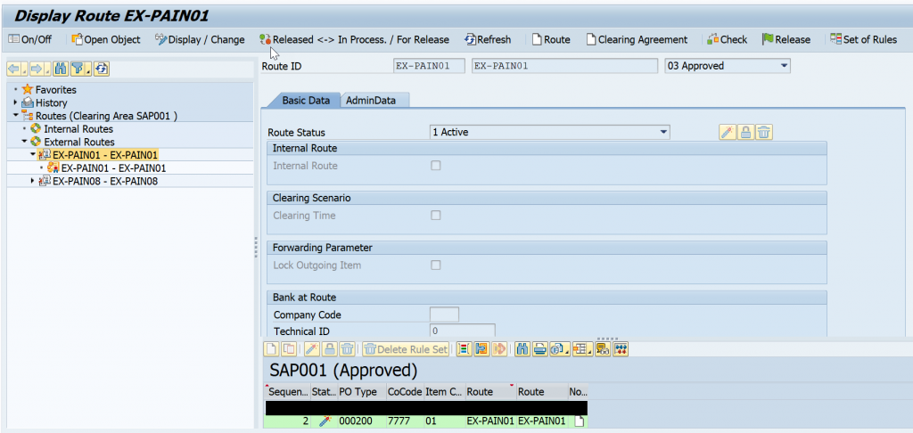Image resolution: width=913 pixels, height=433 pixels.
Task: Click the Refresh toolbar button
Action: tap(488, 39)
